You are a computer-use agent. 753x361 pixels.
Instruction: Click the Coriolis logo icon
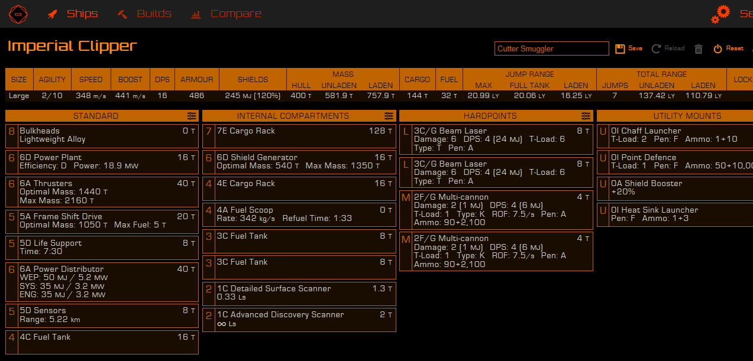(18, 14)
